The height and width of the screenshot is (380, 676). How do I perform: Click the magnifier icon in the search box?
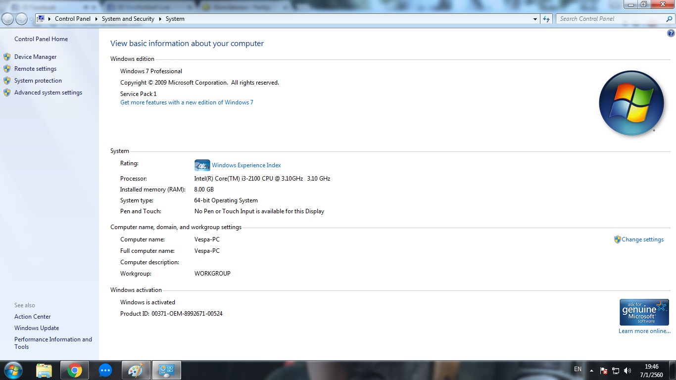click(x=669, y=19)
